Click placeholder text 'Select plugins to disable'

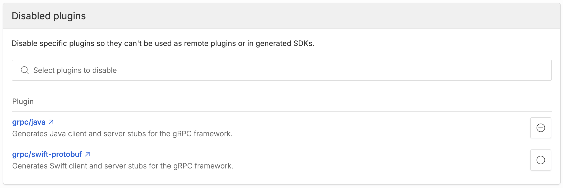click(x=75, y=70)
